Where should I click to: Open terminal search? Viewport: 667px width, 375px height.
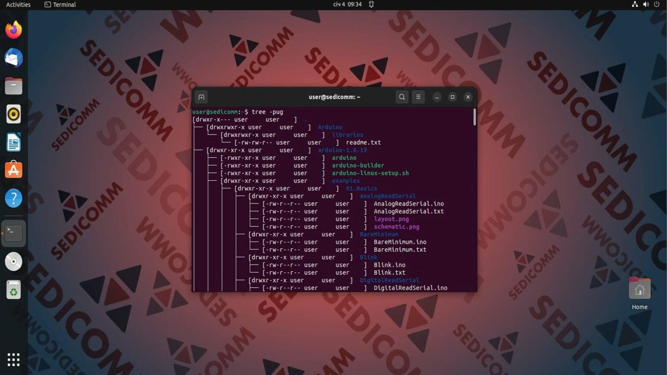pyautogui.click(x=402, y=97)
